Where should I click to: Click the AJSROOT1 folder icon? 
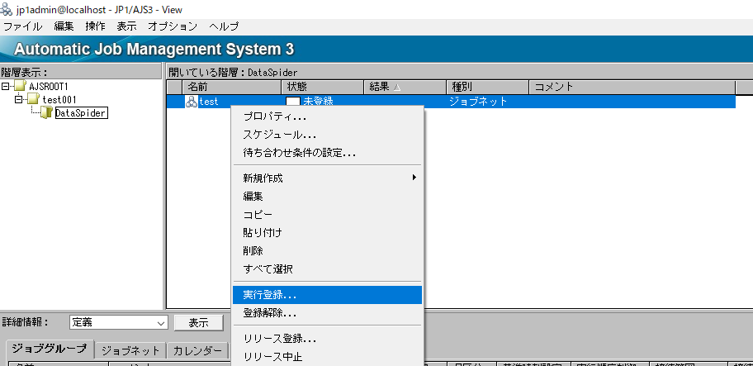pos(20,87)
